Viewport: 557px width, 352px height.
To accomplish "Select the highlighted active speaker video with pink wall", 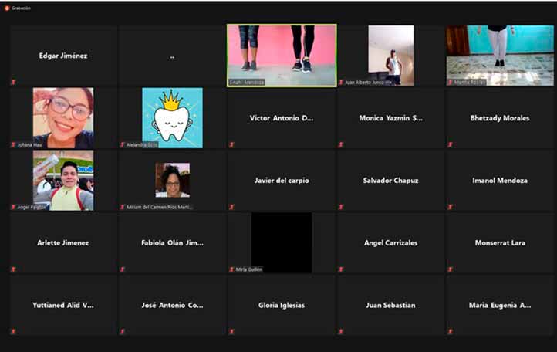I will point(282,55).
